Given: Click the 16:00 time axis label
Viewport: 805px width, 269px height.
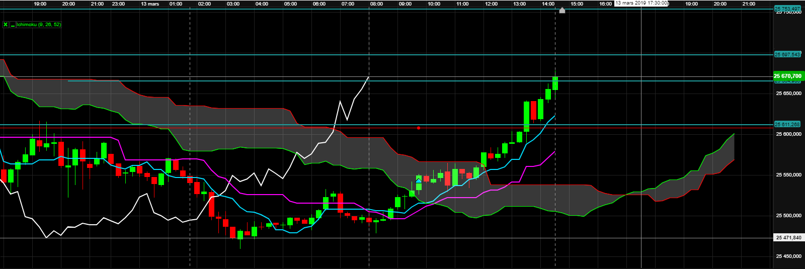Looking at the screenshot, I should pos(606,4).
